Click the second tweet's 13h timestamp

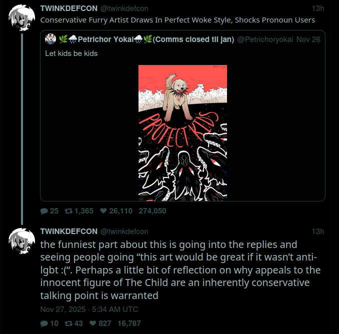tap(318, 231)
